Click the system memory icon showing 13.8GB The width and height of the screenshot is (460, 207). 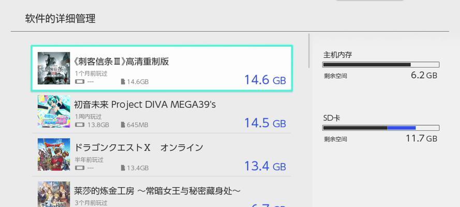click(80, 125)
